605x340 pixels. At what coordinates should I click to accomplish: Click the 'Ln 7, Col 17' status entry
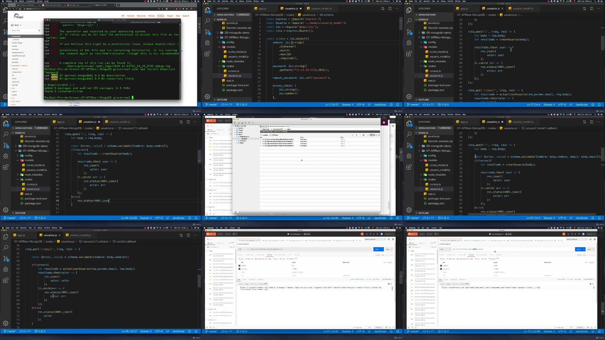[332, 105]
